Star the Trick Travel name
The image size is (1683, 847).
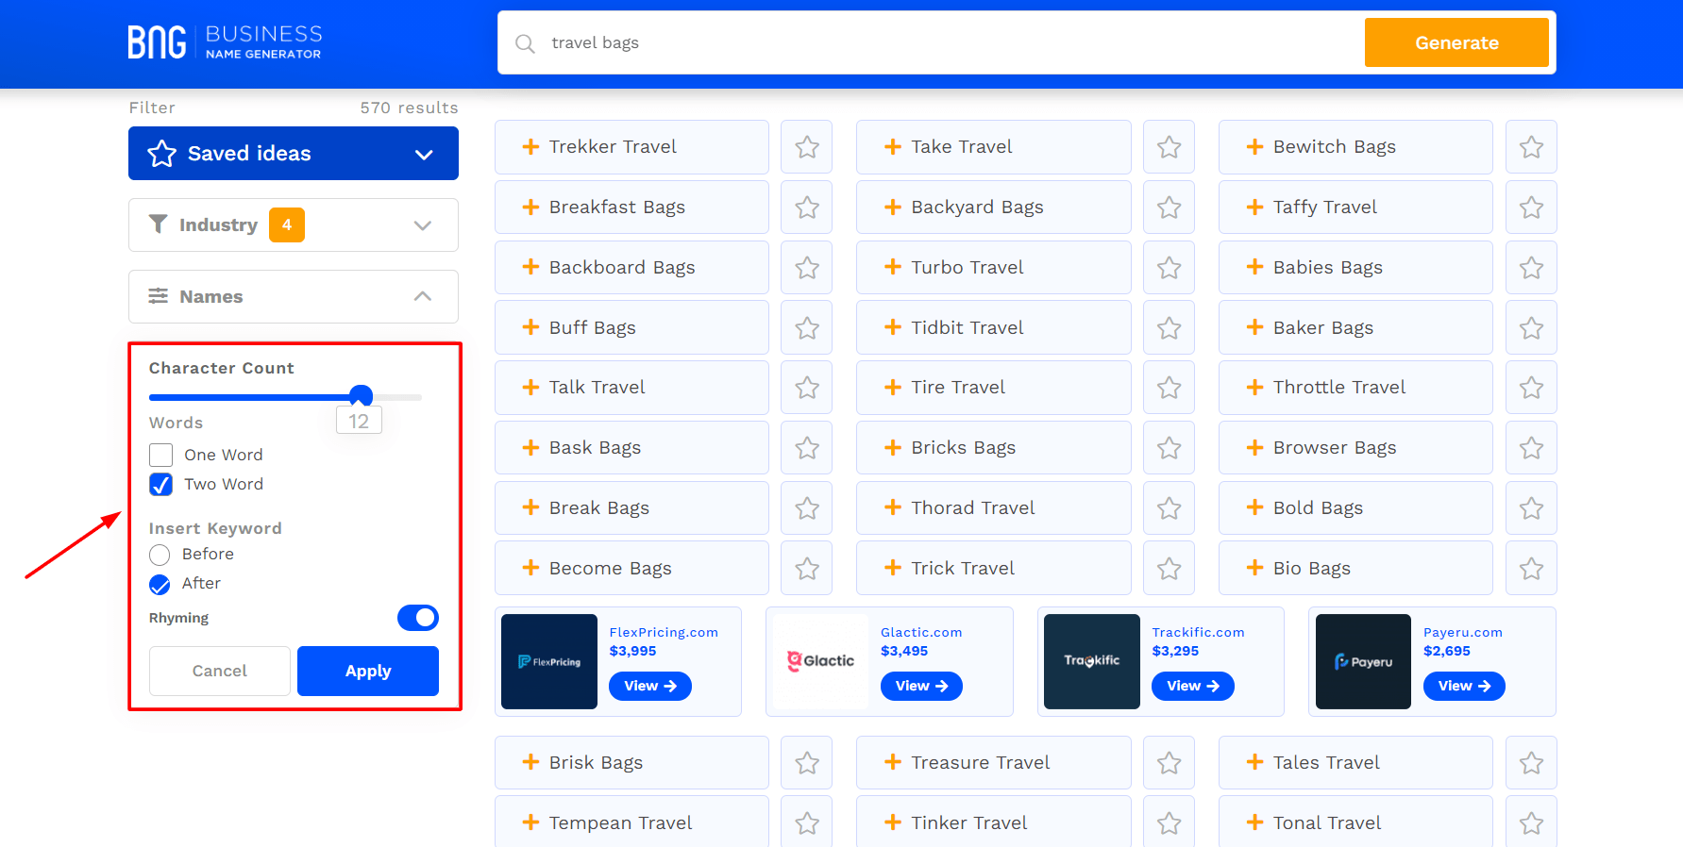pos(1170,569)
